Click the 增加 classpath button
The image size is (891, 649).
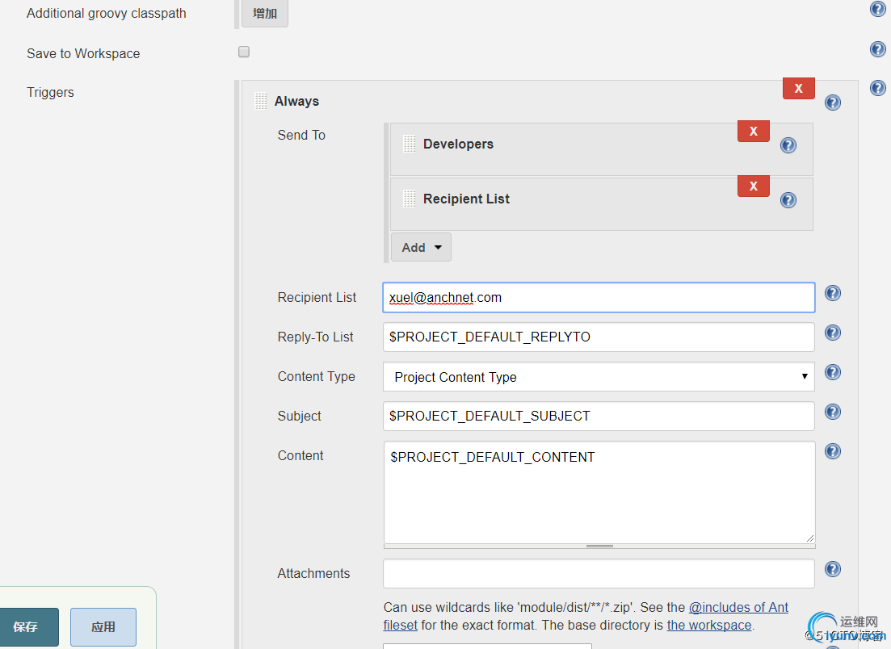tap(265, 13)
